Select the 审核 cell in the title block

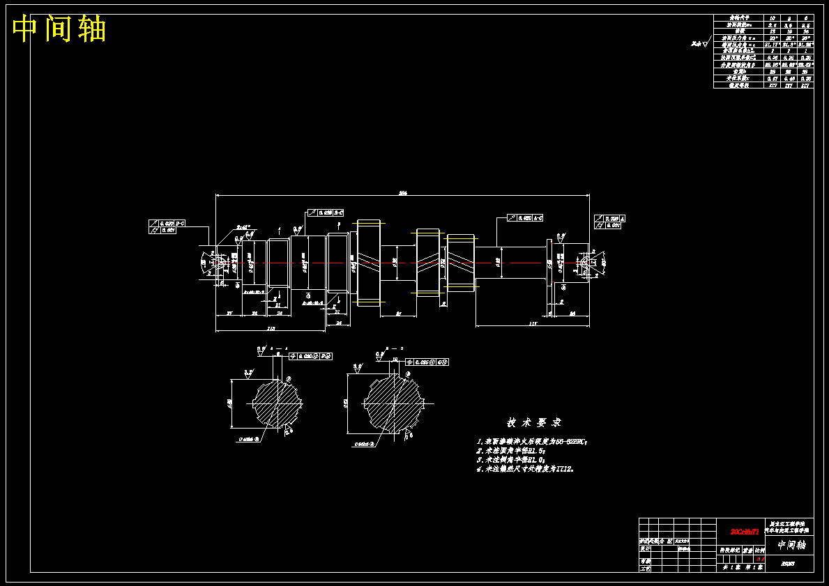pos(645,561)
